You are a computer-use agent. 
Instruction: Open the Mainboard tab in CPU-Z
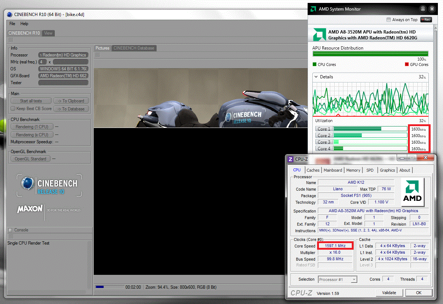point(333,170)
